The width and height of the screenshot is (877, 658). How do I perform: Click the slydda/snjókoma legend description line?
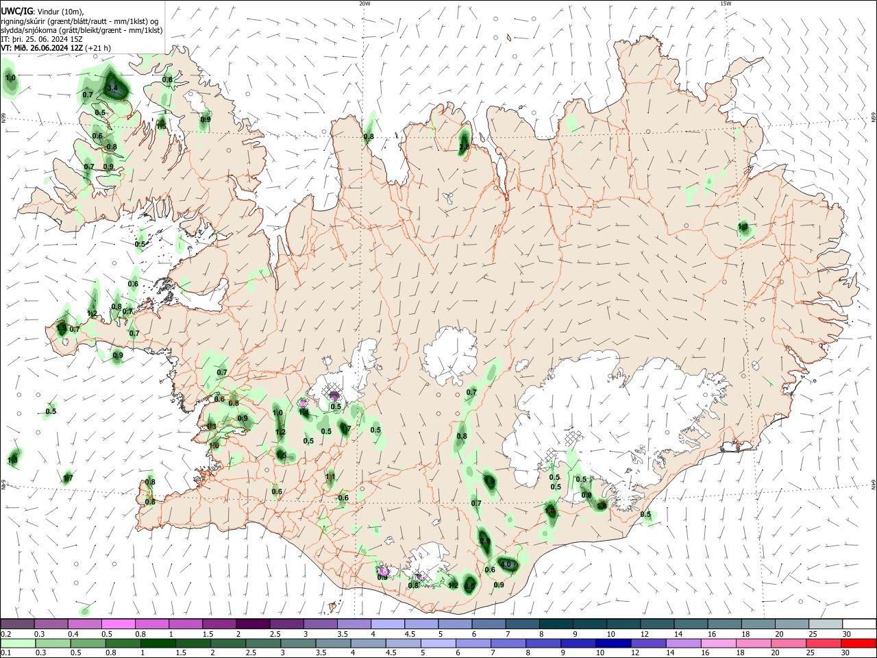[82, 30]
